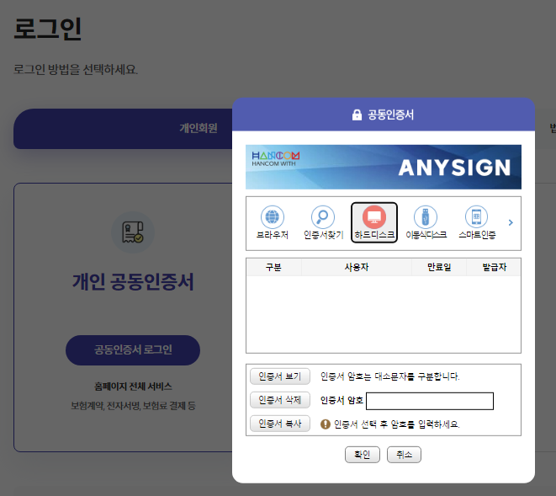Cancel with the 취소 button

click(404, 455)
